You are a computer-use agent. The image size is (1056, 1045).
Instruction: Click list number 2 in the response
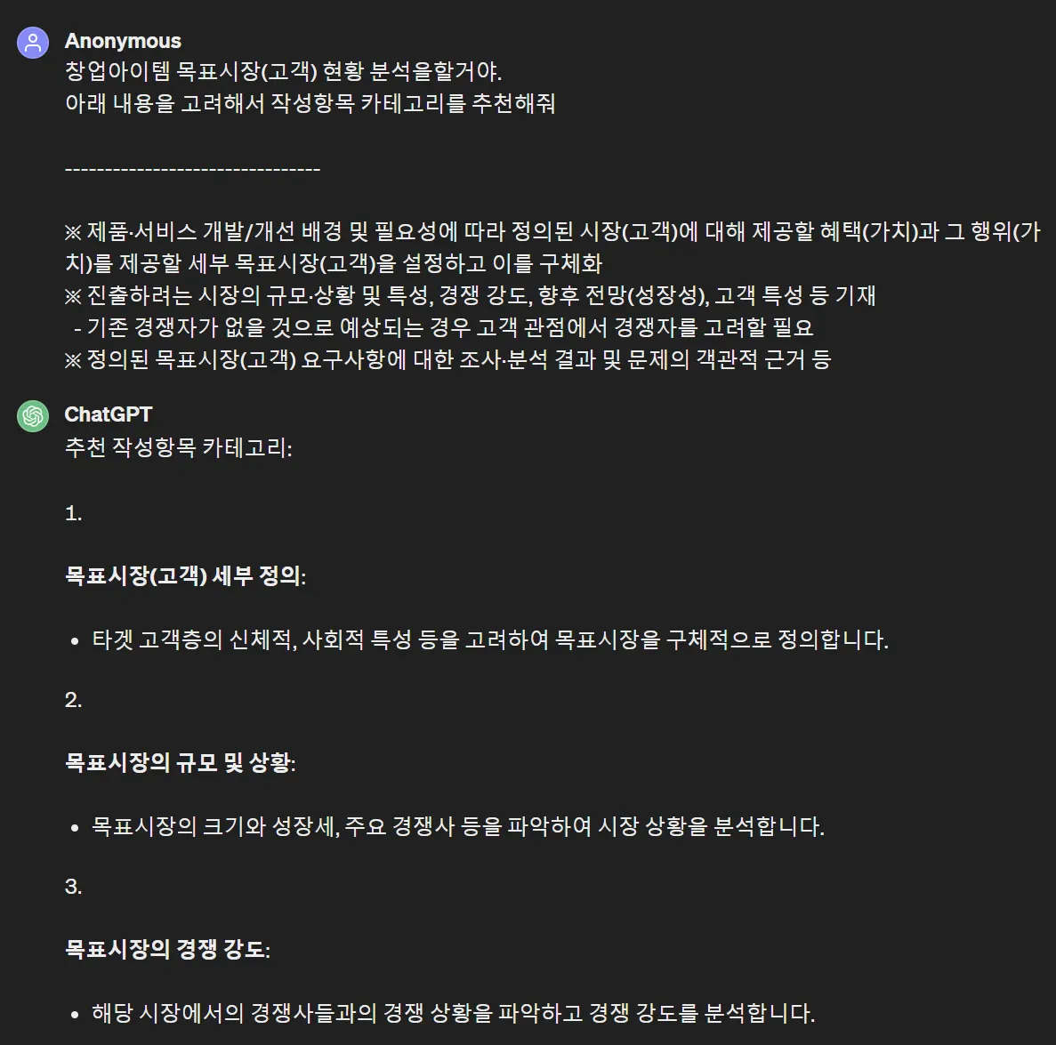click(x=74, y=700)
